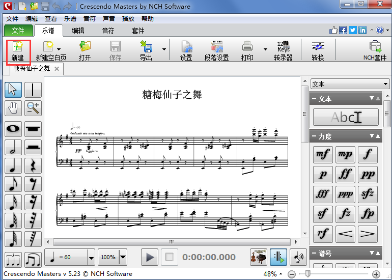The image size is (392, 280).
Task: Insert sforzando sfz dynamic
Action: 368,194
